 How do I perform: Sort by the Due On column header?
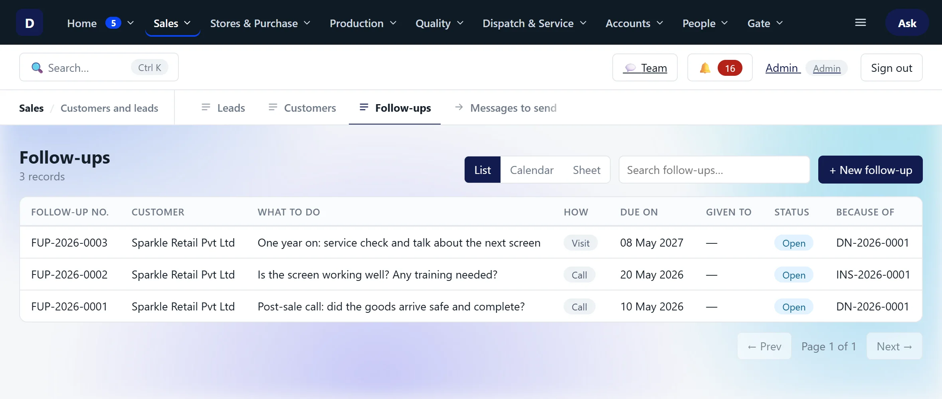point(639,212)
